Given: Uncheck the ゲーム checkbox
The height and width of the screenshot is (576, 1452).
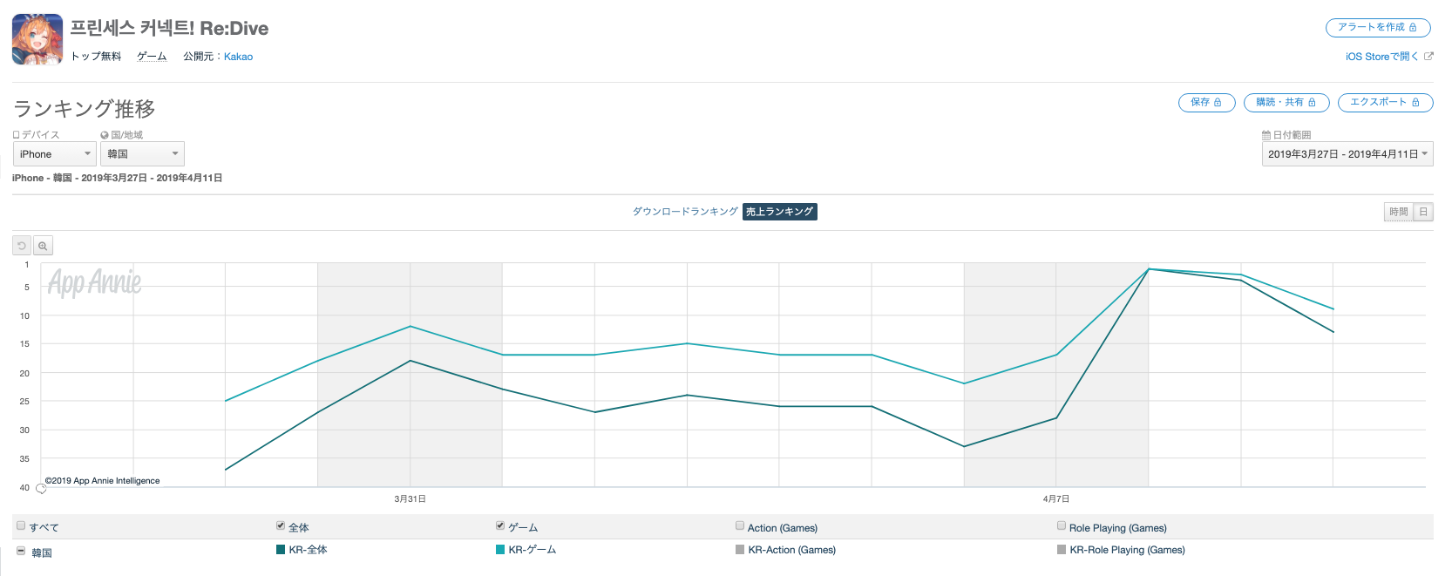Looking at the screenshot, I should (x=500, y=525).
